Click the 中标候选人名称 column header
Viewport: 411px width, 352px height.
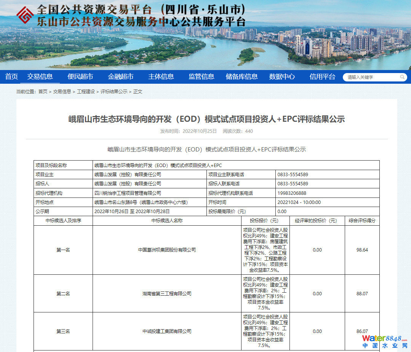[x=167, y=221]
